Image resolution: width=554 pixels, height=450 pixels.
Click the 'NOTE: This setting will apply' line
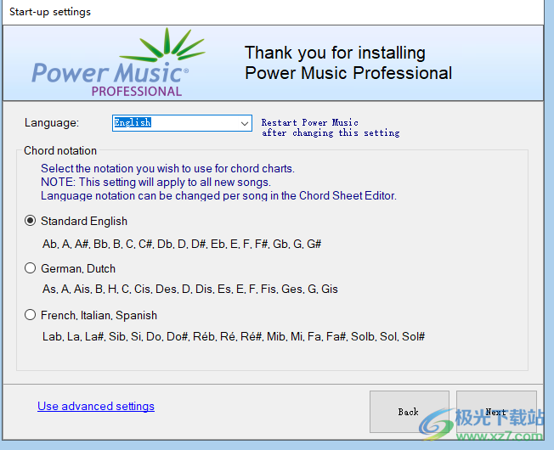[155, 182]
